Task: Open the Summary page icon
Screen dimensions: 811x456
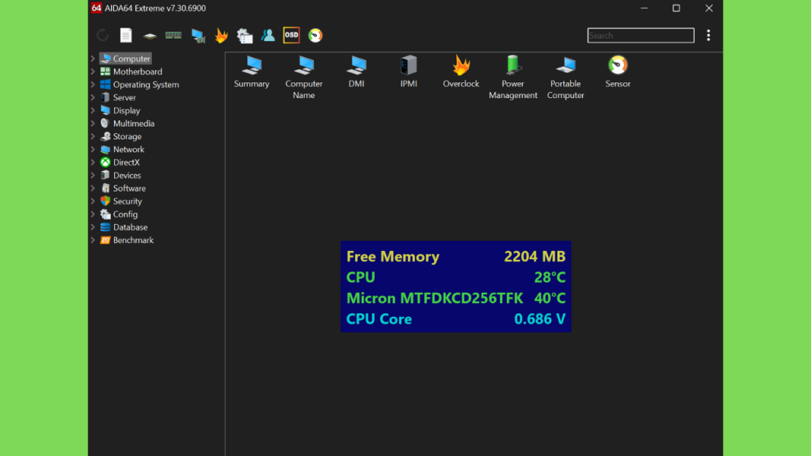Action: 251,72
